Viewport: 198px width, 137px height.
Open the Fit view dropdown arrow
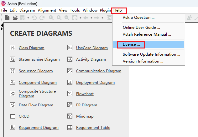[x=81, y=18]
